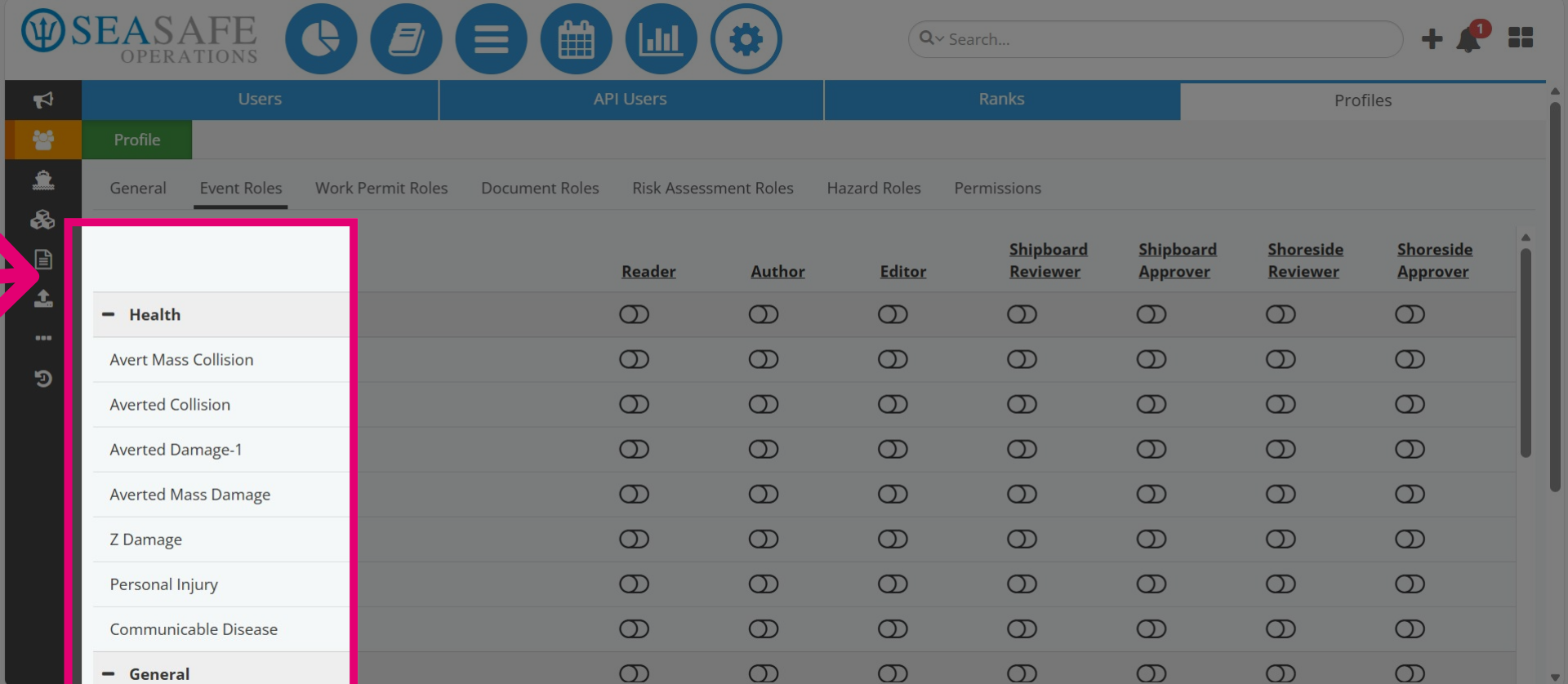Focus the Search input field
The height and width of the screenshot is (684, 1568).
point(1156,39)
